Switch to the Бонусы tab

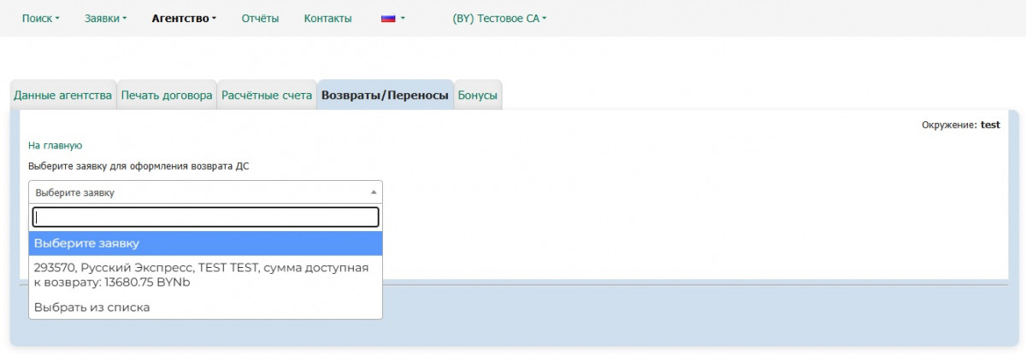477,96
